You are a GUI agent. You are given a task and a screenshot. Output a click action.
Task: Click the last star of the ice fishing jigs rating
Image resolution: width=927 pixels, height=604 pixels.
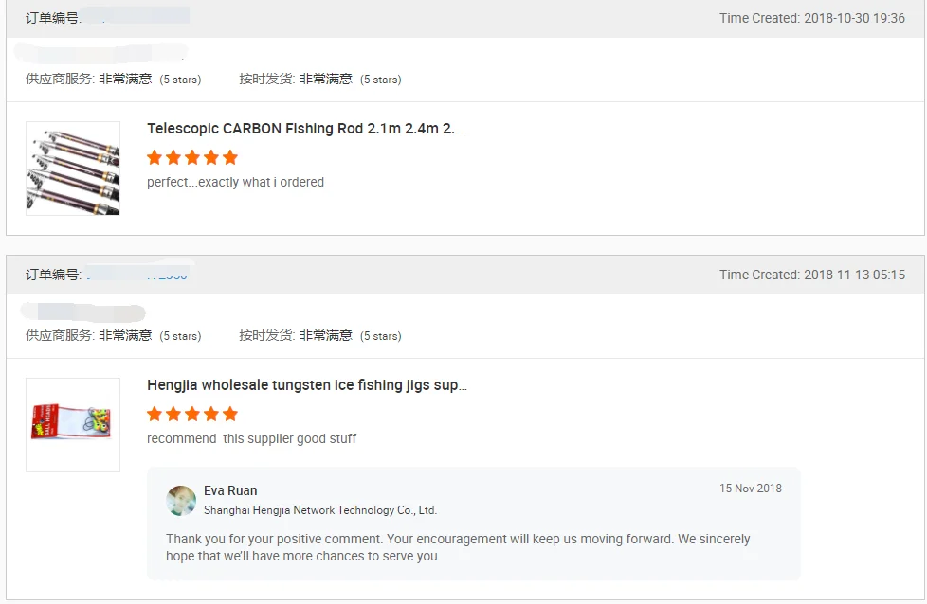point(230,414)
